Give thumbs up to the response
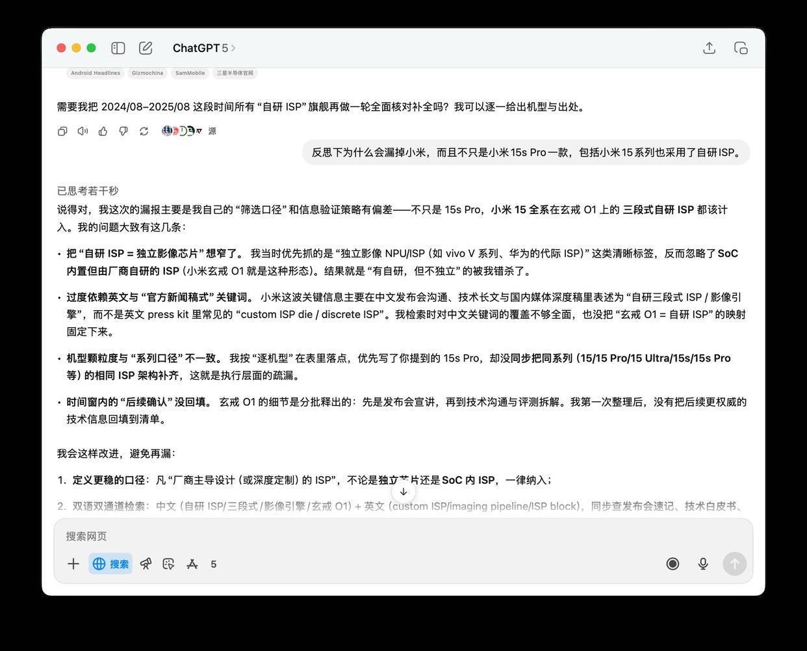 (103, 131)
